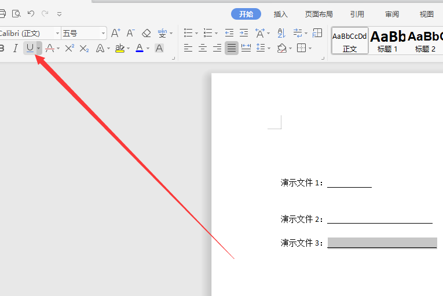Toggle underline formatting
Screen dimensions: 443x296
pos(30,48)
